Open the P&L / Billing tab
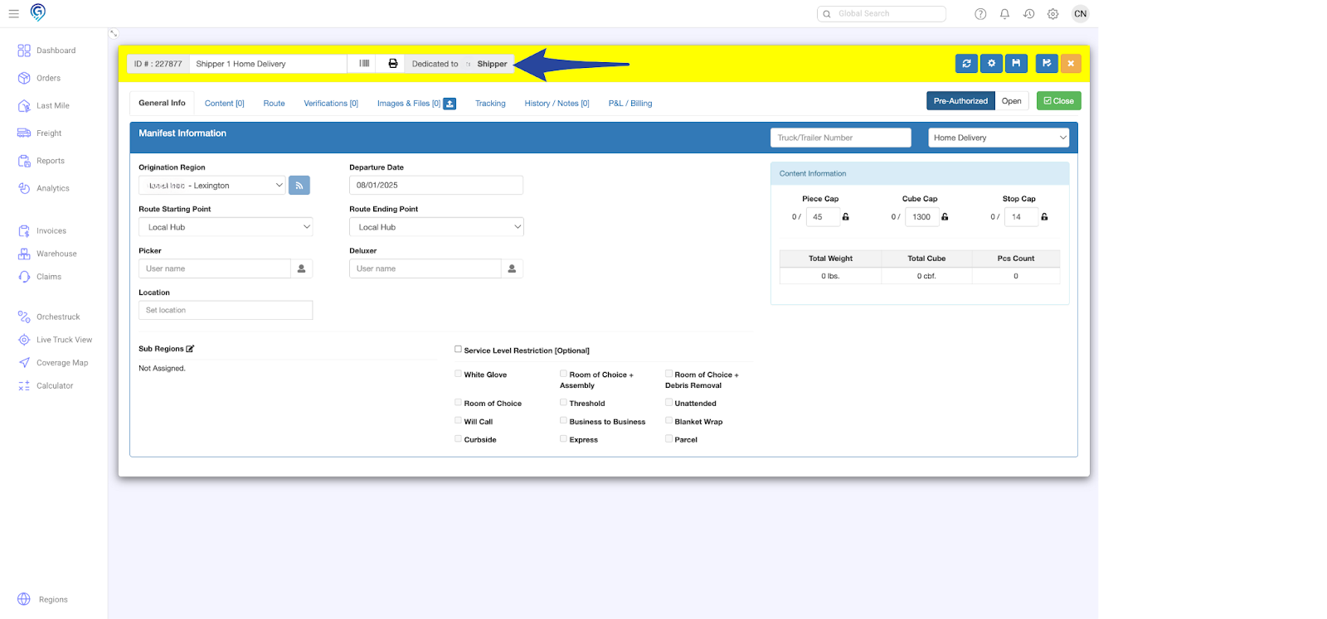The image size is (1327, 619). coord(629,104)
